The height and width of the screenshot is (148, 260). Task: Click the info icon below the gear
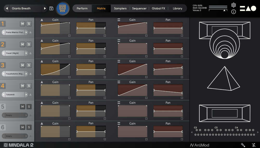(x=233, y=12)
